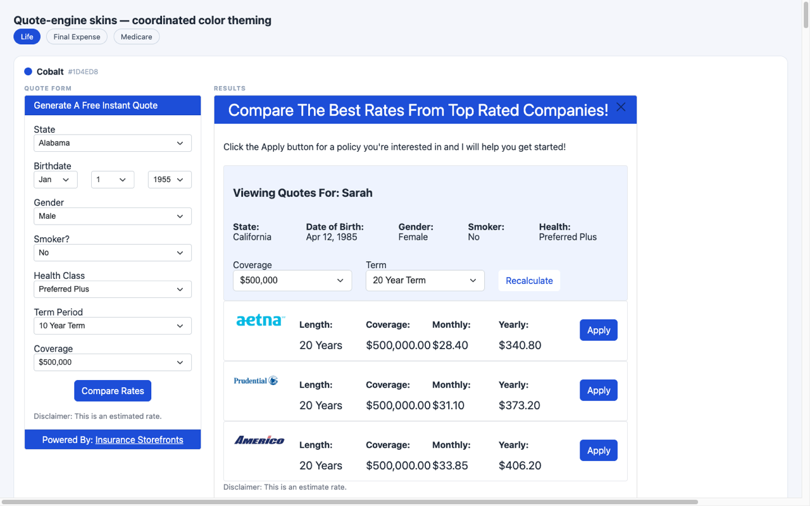This screenshot has height=506, width=810.
Task: Click the Gender value Female
Action: (413, 237)
